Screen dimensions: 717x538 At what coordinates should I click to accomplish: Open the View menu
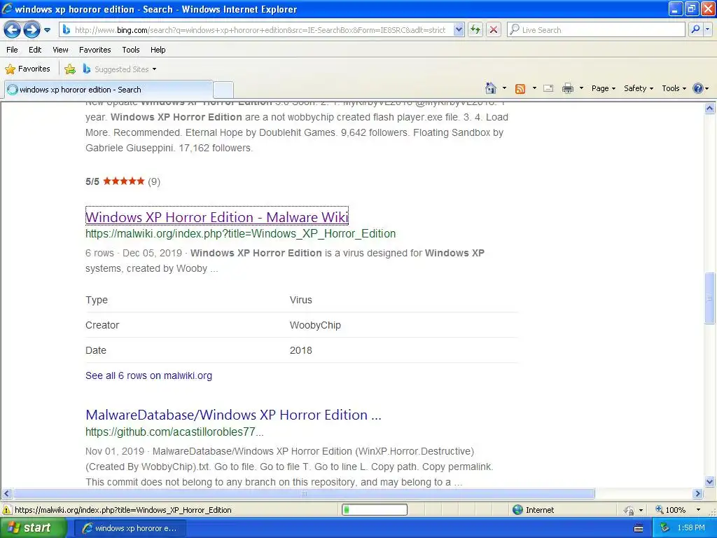60,50
